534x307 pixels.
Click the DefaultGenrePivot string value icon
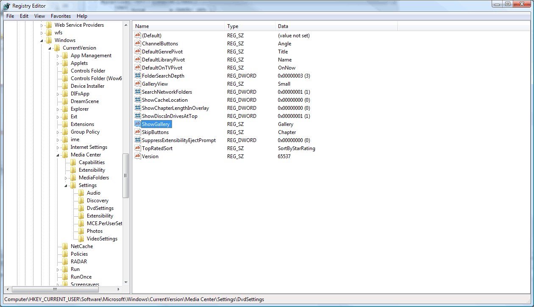(137, 52)
